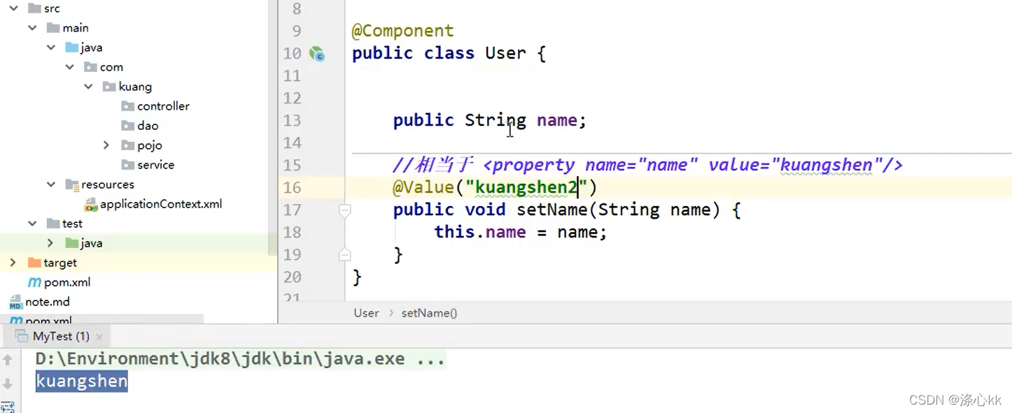Click the up arrow in run console
The width and height of the screenshot is (1012, 413).
[x=8, y=360]
